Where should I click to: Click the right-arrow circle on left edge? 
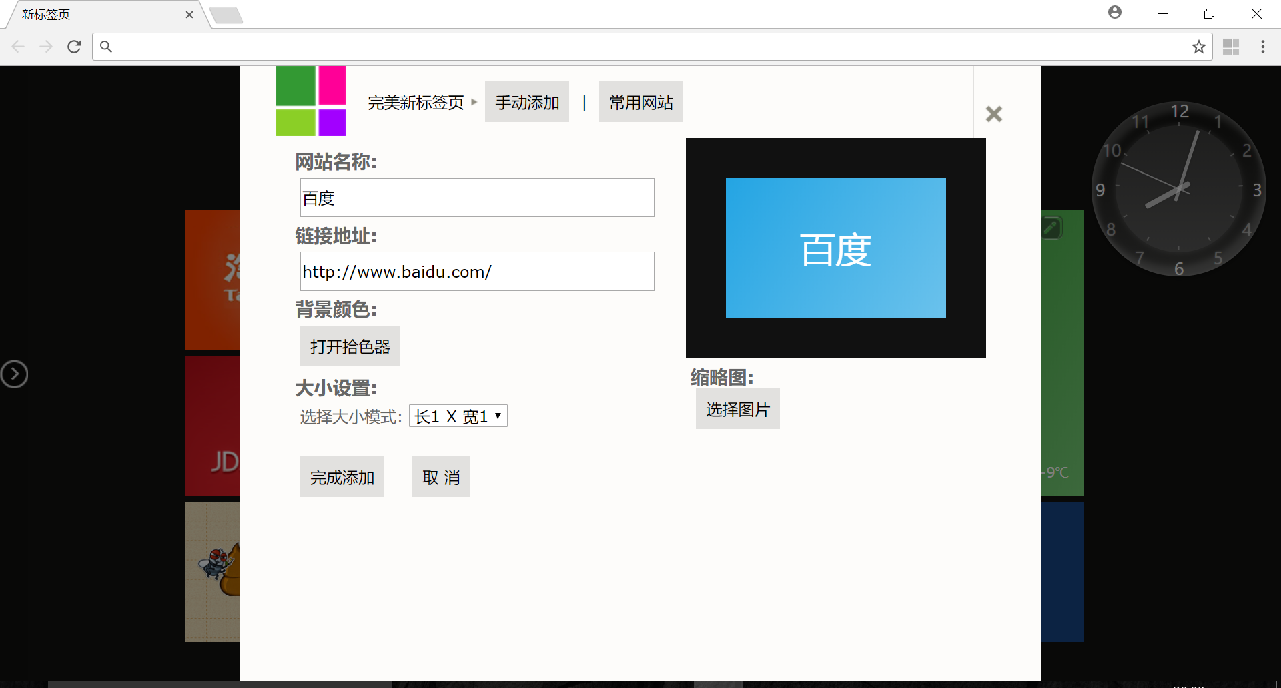[x=14, y=374]
